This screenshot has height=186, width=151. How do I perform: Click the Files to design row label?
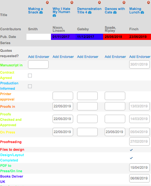(x=12, y=150)
